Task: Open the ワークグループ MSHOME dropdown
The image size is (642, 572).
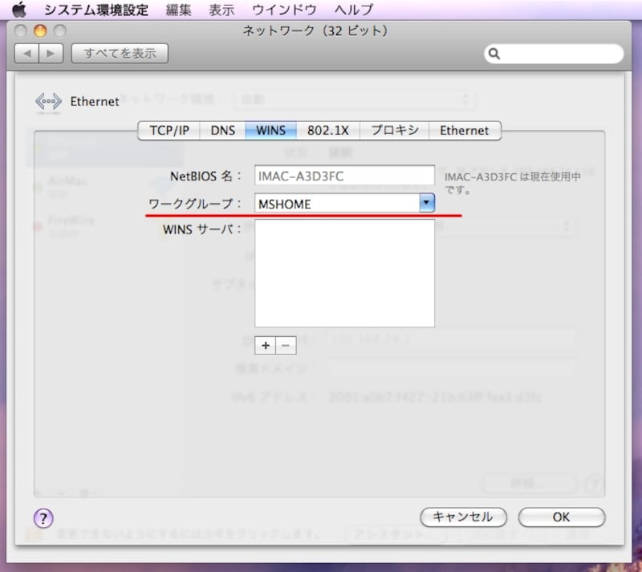Action: (x=426, y=203)
